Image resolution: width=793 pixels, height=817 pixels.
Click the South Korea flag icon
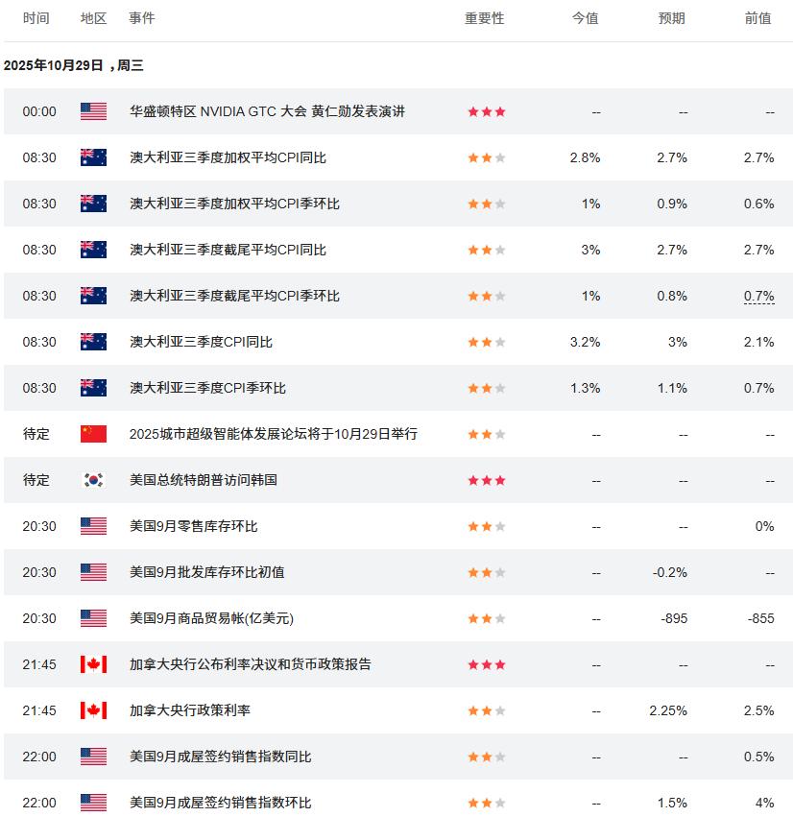tap(93, 480)
